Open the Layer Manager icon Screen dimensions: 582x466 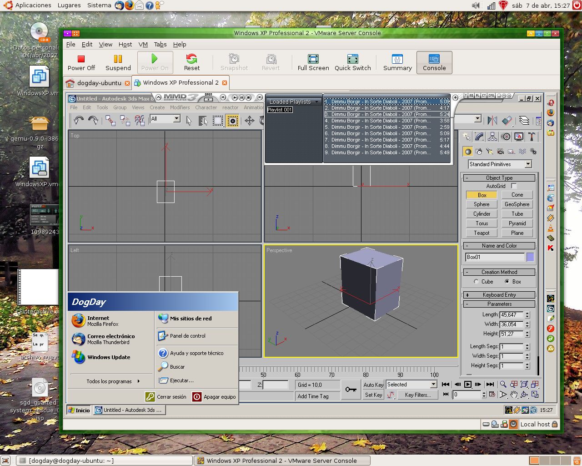tap(524, 120)
